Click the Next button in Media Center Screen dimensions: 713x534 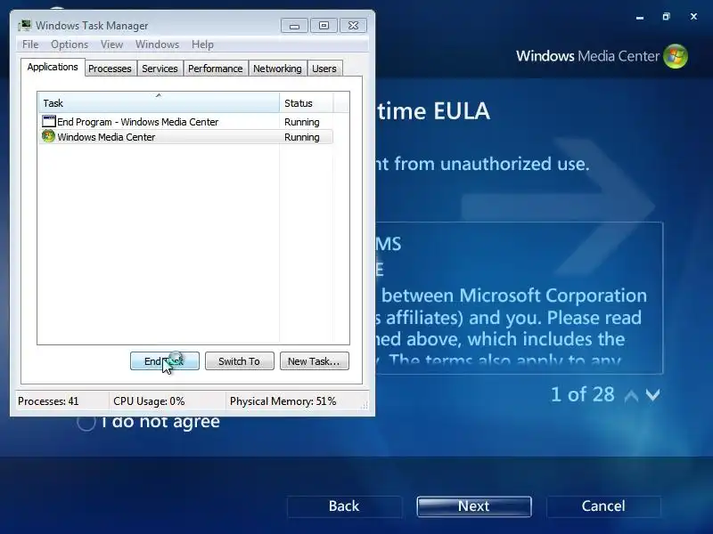pos(474,506)
